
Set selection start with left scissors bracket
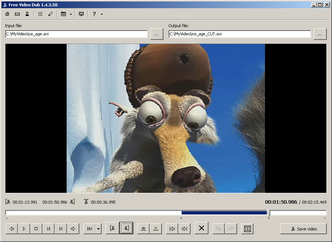[112, 229]
